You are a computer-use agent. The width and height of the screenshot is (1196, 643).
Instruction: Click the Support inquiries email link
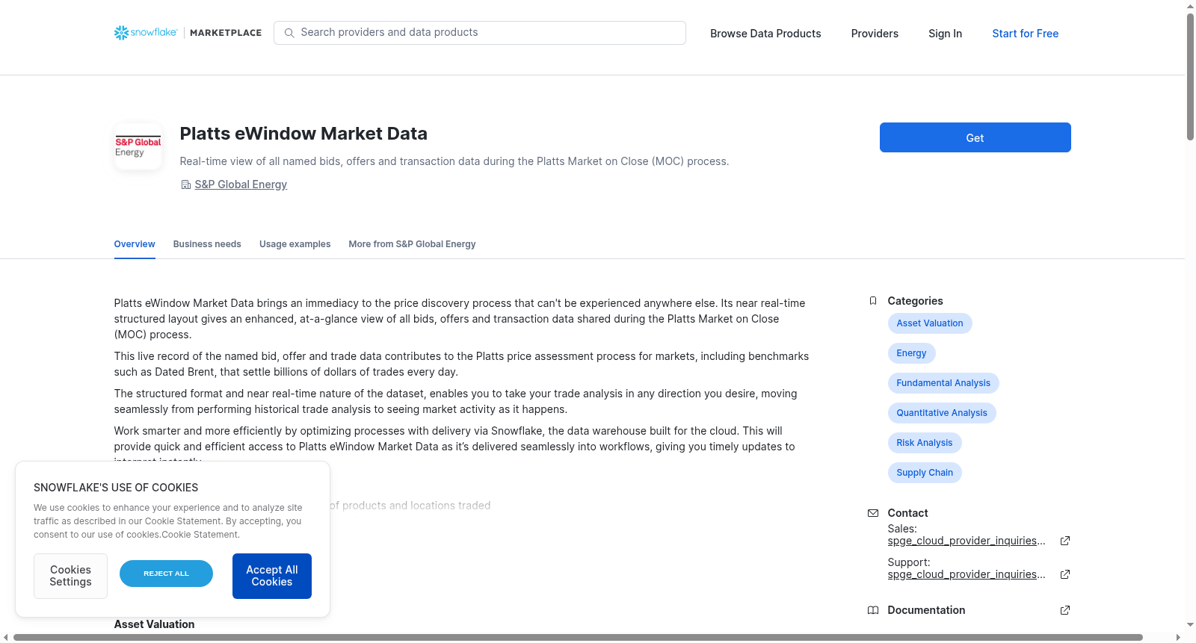click(x=967, y=574)
